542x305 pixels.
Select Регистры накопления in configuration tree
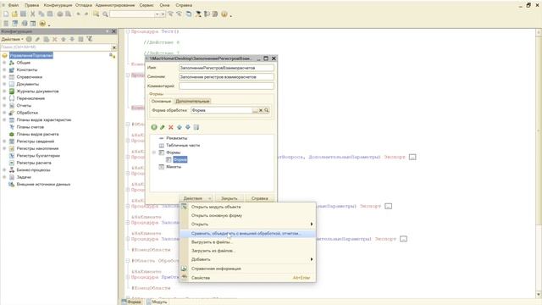point(37,148)
